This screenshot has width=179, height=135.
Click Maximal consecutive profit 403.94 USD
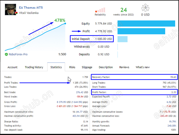coord(80,116)
